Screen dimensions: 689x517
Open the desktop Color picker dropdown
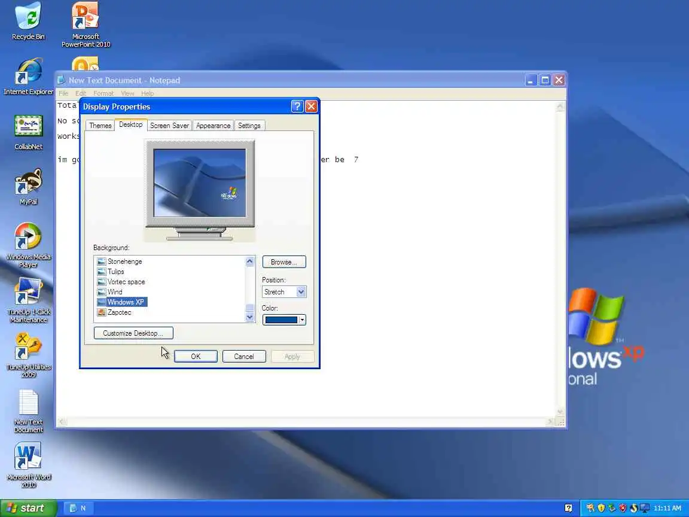(284, 320)
